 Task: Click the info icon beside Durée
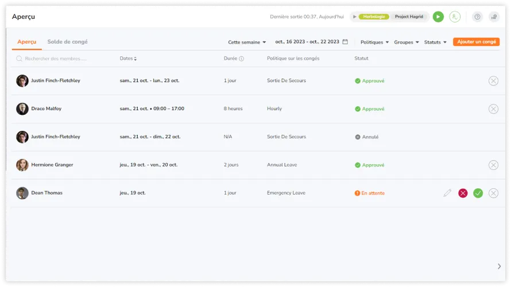241,59
